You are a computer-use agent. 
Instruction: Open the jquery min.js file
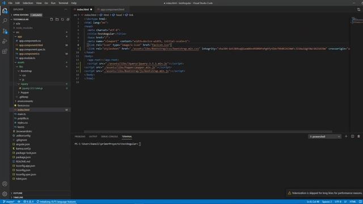click(x=32, y=88)
